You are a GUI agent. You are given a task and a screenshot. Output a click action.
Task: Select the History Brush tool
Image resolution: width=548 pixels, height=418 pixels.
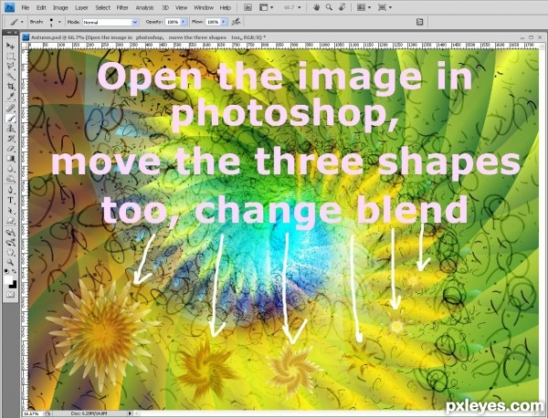tap(10, 139)
